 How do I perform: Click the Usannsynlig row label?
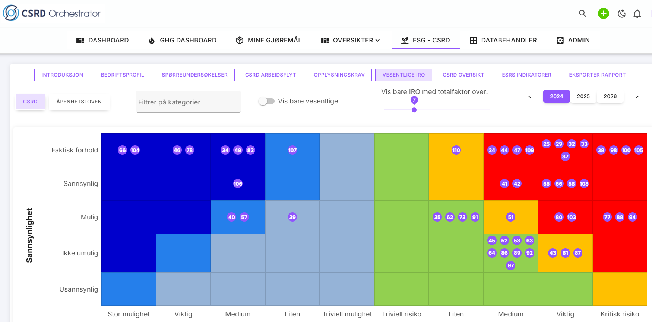(79, 289)
